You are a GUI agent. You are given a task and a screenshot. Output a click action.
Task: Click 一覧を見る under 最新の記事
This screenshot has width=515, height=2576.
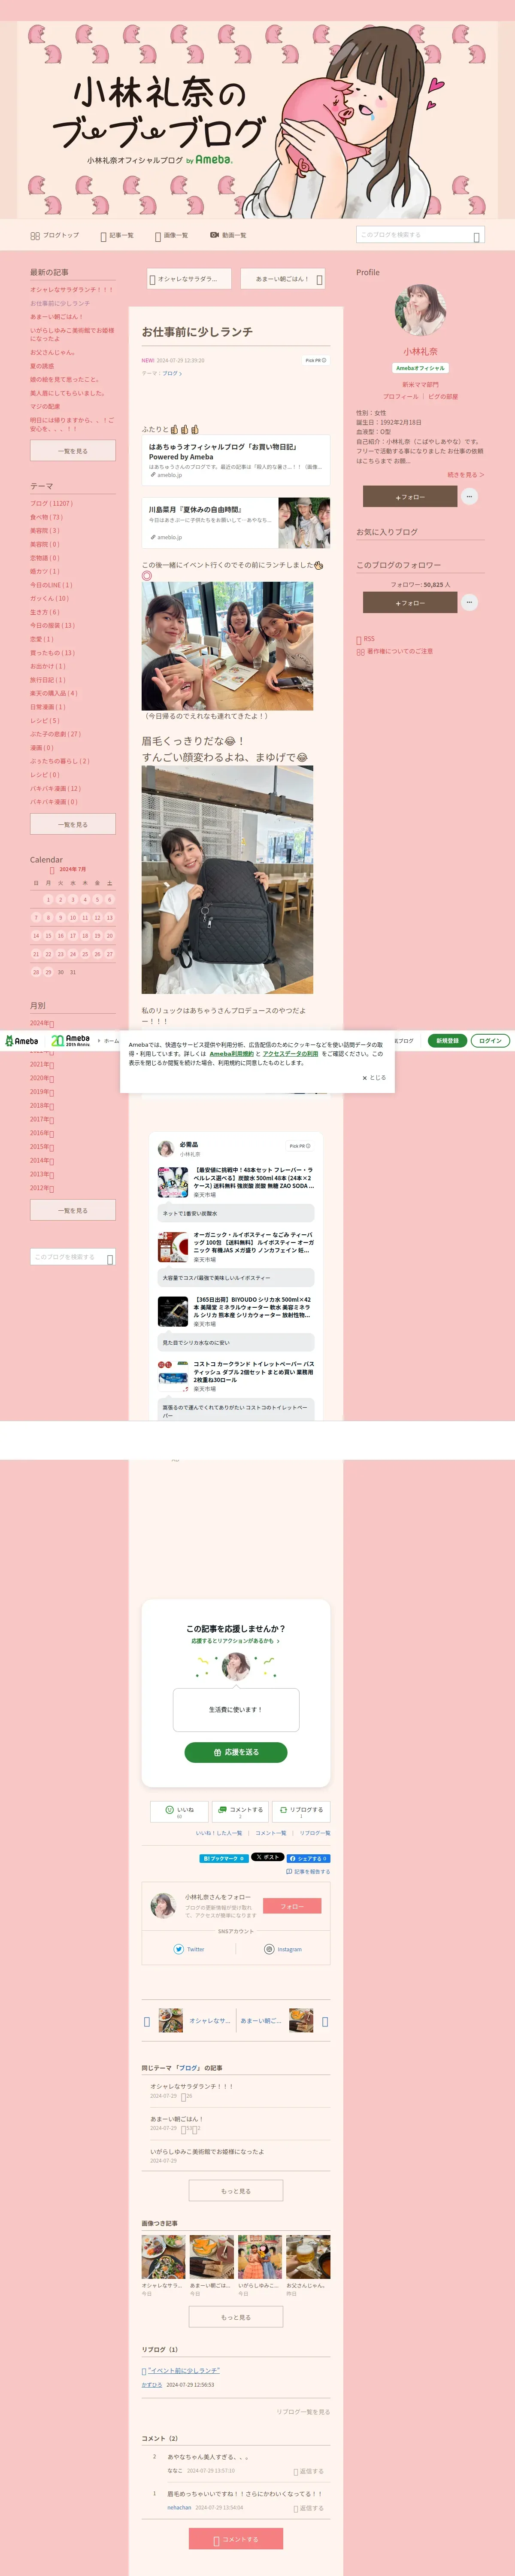coord(72,451)
